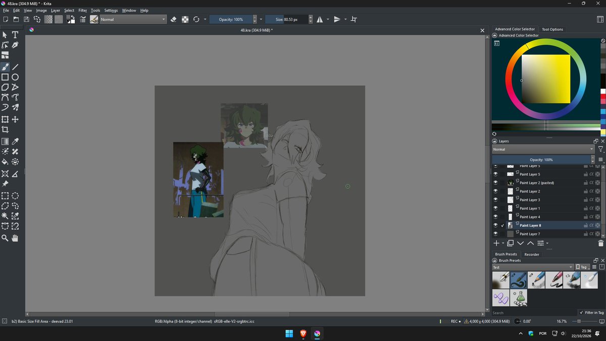Screen dimensions: 606x341
Task: Move layer up with arrow button
Action: coord(530,243)
